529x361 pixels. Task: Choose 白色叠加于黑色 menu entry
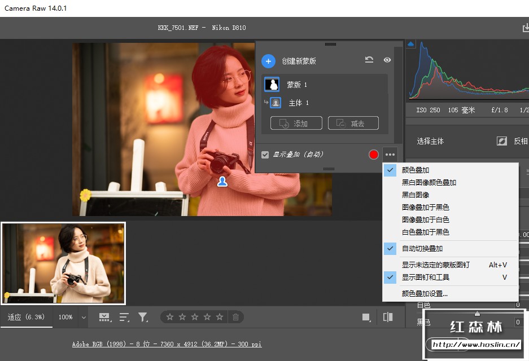(451, 232)
